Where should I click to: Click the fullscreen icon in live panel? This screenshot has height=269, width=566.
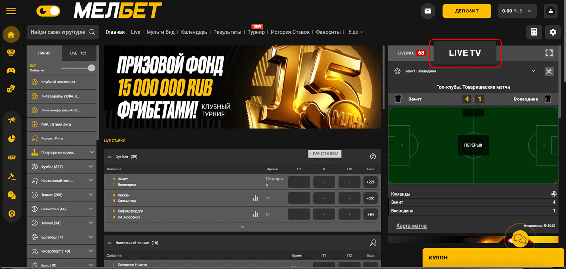pyautogui.click(x=549, y=53)
